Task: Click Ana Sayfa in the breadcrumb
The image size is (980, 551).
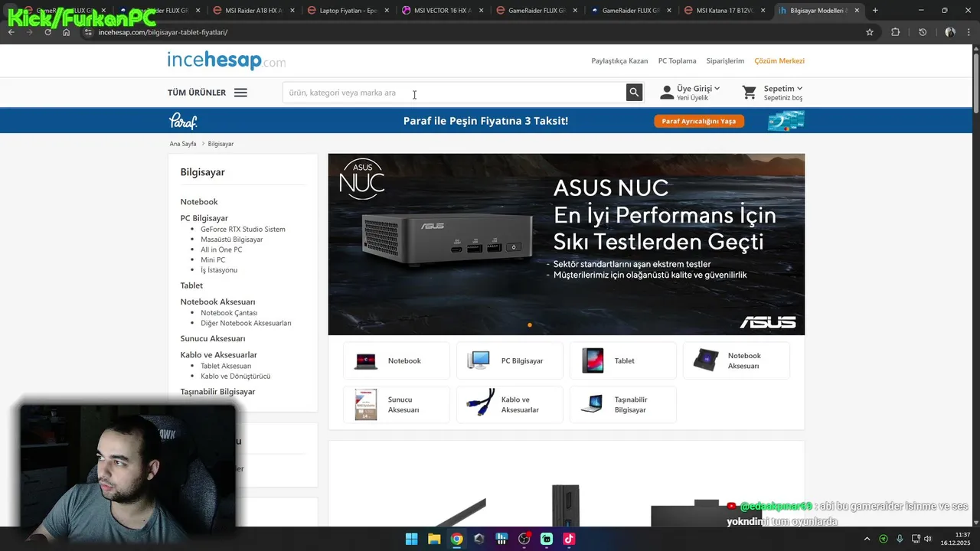Action: coord(183,144)
